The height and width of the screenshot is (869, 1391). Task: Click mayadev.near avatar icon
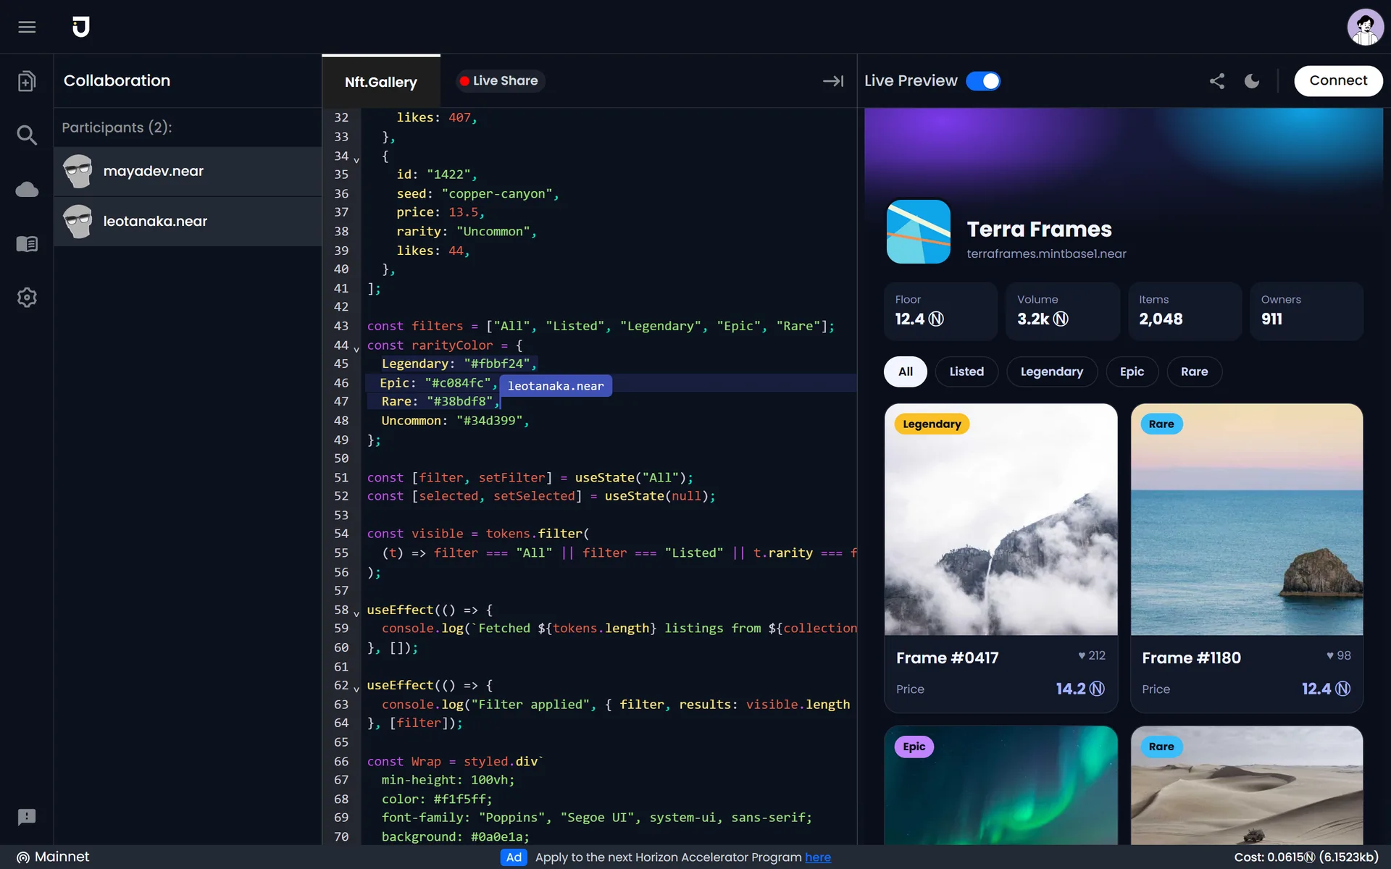coord(78,172)
